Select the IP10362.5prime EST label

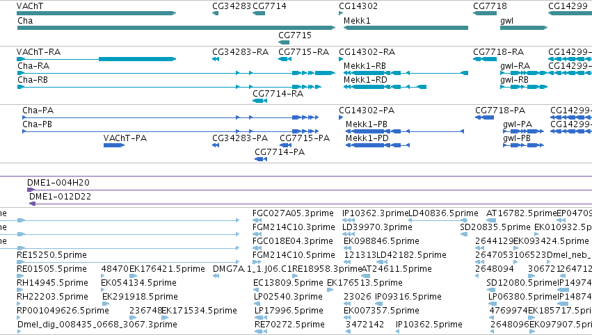[429, 325]
